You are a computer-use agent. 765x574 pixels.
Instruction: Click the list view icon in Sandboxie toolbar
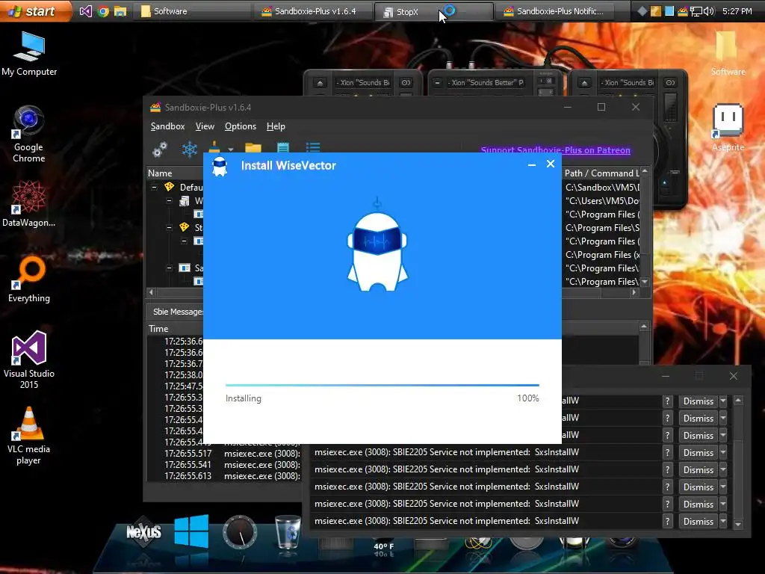[x=313, y=147]
